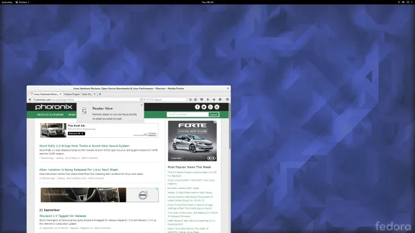The image size is (415, 233).
Task: Open popular link Keith Packard talks about X11
Action: point(191,222)
